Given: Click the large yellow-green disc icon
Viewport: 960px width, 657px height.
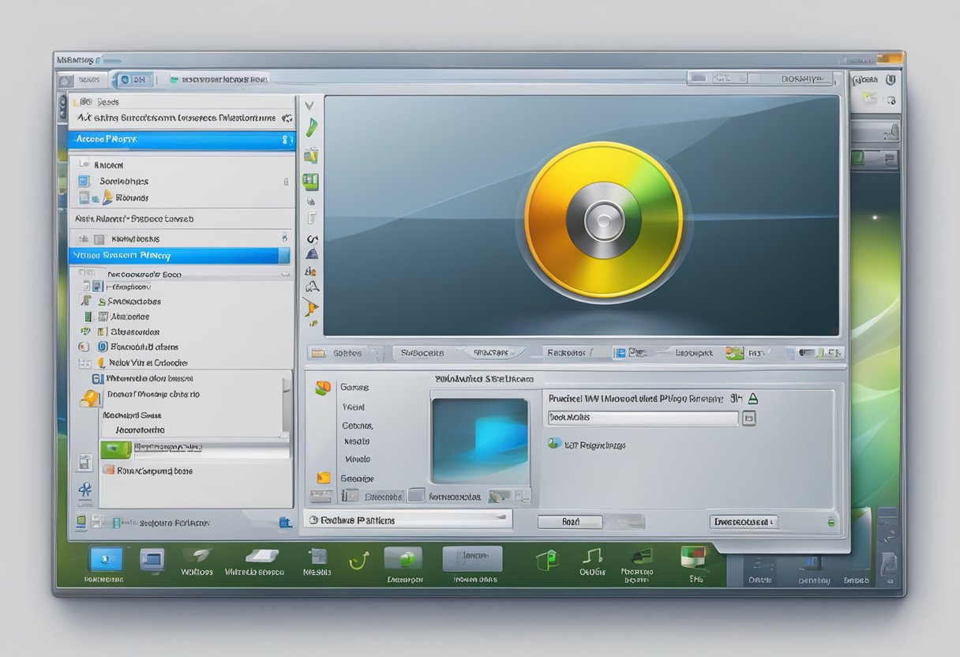Looking at the screenshot, I should click(603, 222).
